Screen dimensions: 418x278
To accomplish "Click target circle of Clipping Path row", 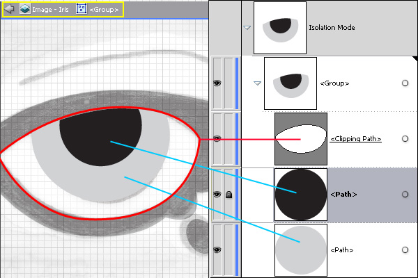I will 405,138.
